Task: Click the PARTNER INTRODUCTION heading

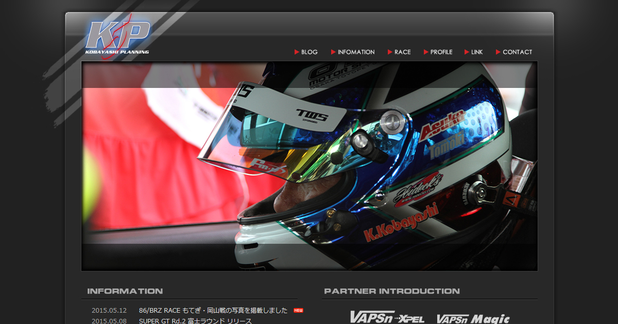Action: click(392, 291)
